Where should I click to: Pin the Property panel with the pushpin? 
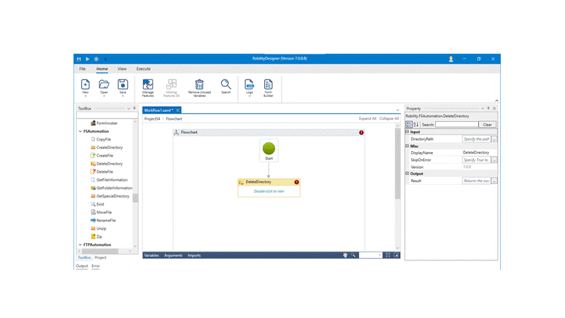click(x=488, y=109)
